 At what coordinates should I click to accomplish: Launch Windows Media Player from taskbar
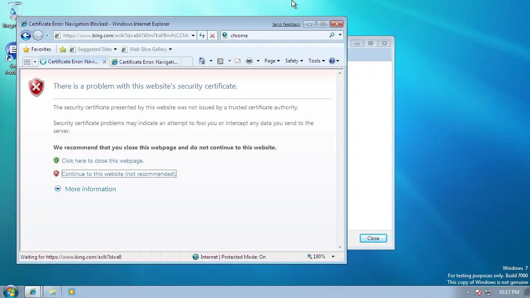(71, 292)
